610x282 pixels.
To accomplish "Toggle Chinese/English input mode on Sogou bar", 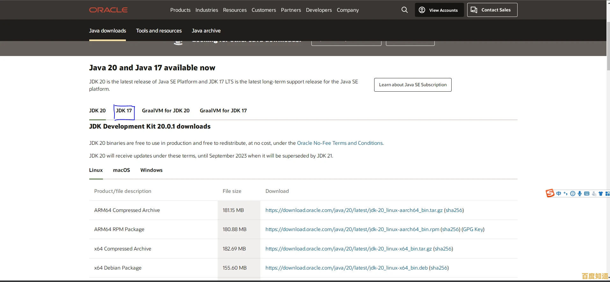I will click(559, 194).
